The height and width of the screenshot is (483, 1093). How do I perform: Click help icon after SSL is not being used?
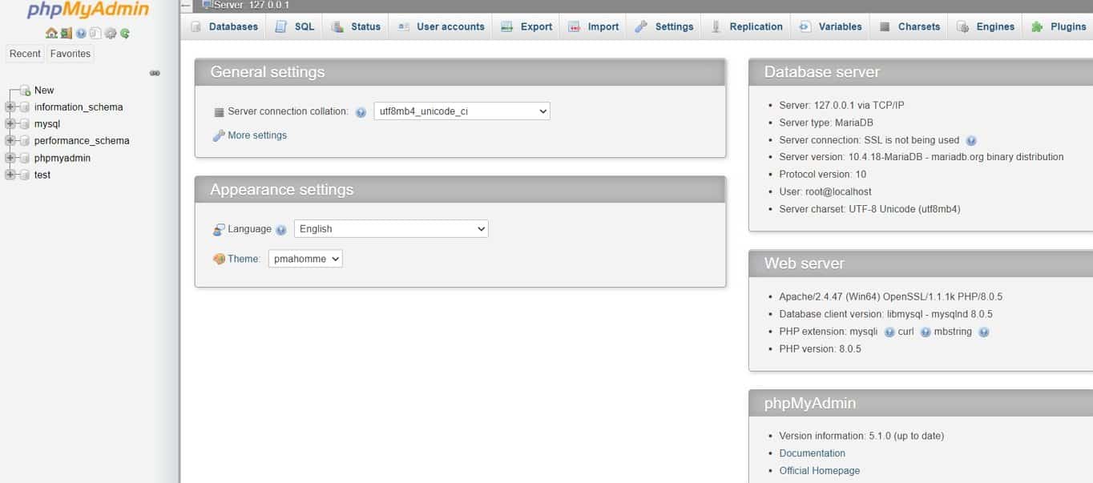971,140
